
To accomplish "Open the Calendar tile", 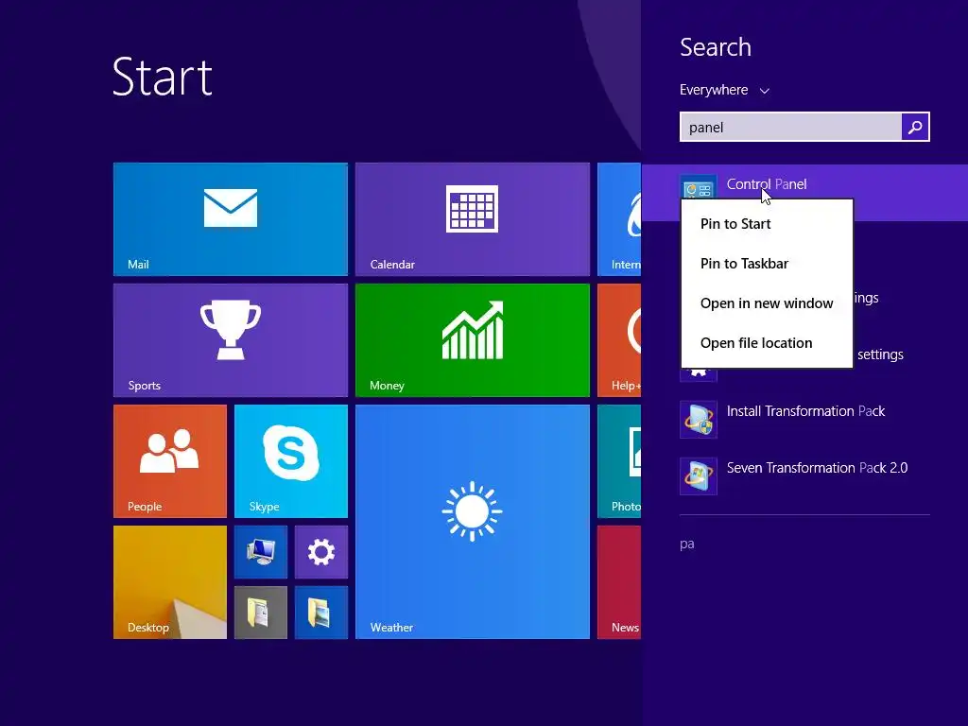I will coord(473,219).
